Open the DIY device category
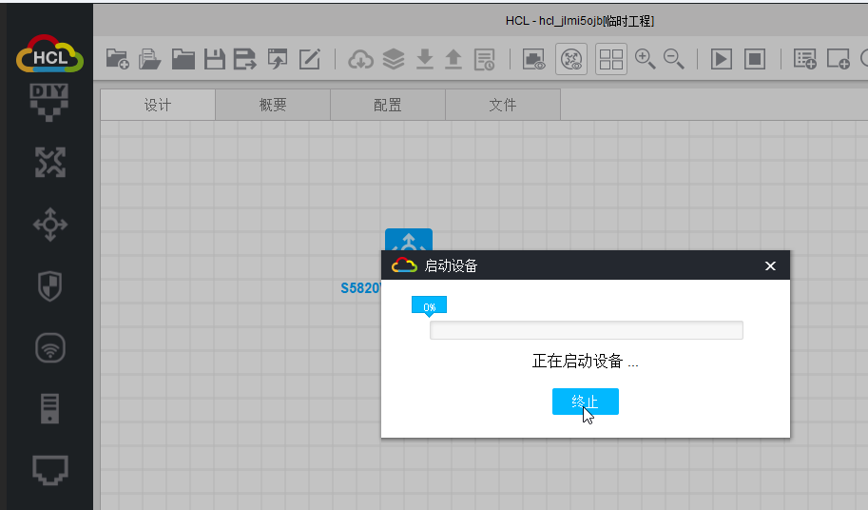This screenshot has height=510, width=868. tap(49, 100)
